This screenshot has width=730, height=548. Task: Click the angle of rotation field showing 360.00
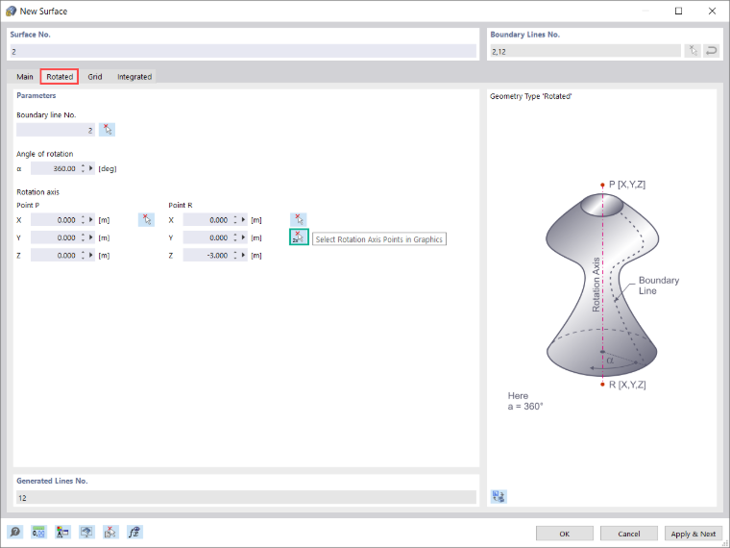pos(55,168)
